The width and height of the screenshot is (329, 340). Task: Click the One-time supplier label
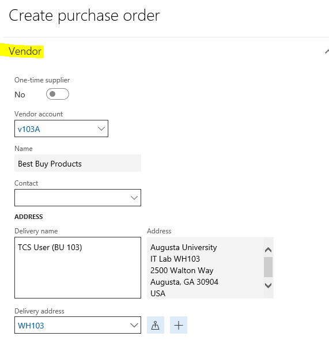point(42,80)
